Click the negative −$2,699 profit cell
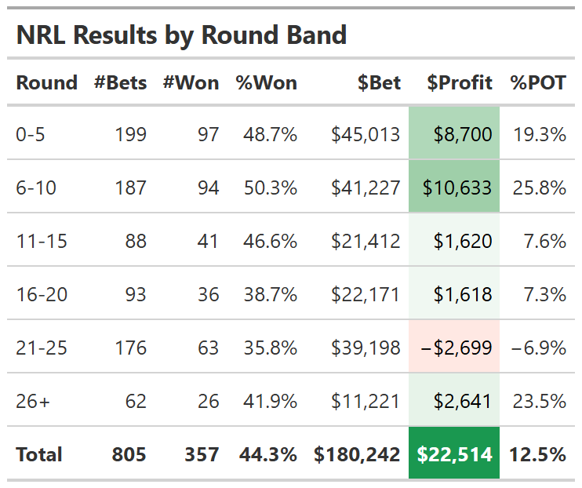The width and height of the screenshot is (582, 488). (454, 348)
